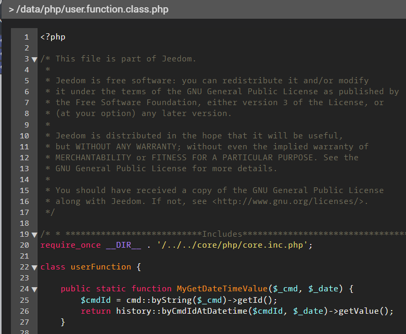Fold the userFunction class block
The height and width of the screenshot is (334, 406).
(x=34, y=267)
